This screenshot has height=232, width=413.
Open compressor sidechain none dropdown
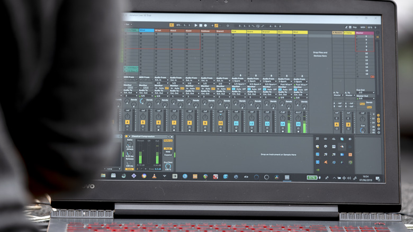point(113,169)
